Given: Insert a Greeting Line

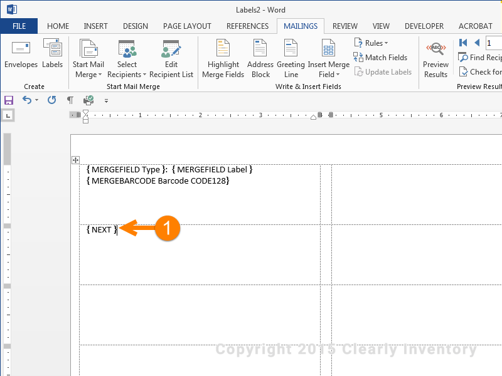Looking at the screenshot, I should 291,58.
